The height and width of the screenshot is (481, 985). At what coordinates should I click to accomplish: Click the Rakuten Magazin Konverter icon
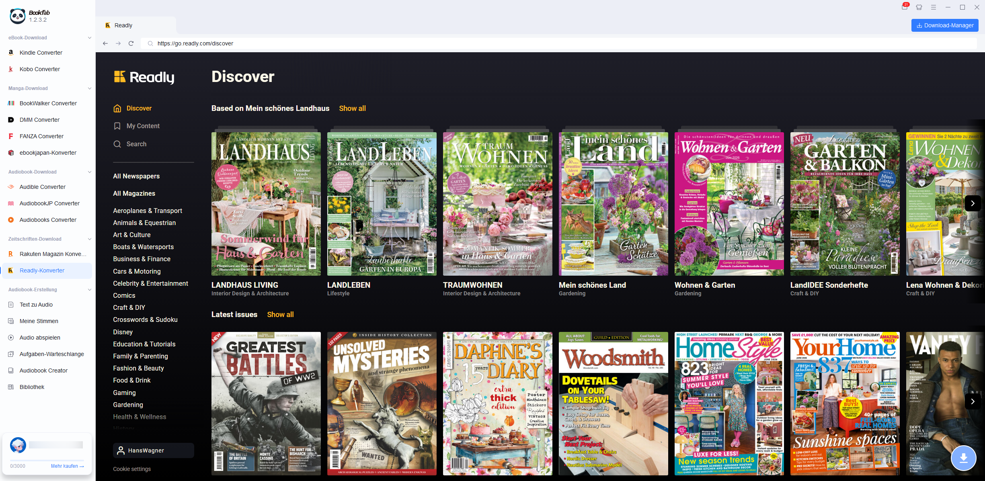[x=11, y=254]
